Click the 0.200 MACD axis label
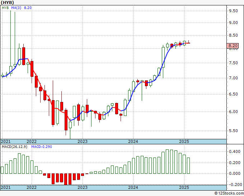 tap(235, 163)
